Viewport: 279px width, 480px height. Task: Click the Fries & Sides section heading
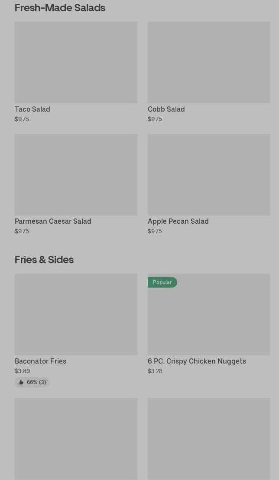[x=44, y=260]
